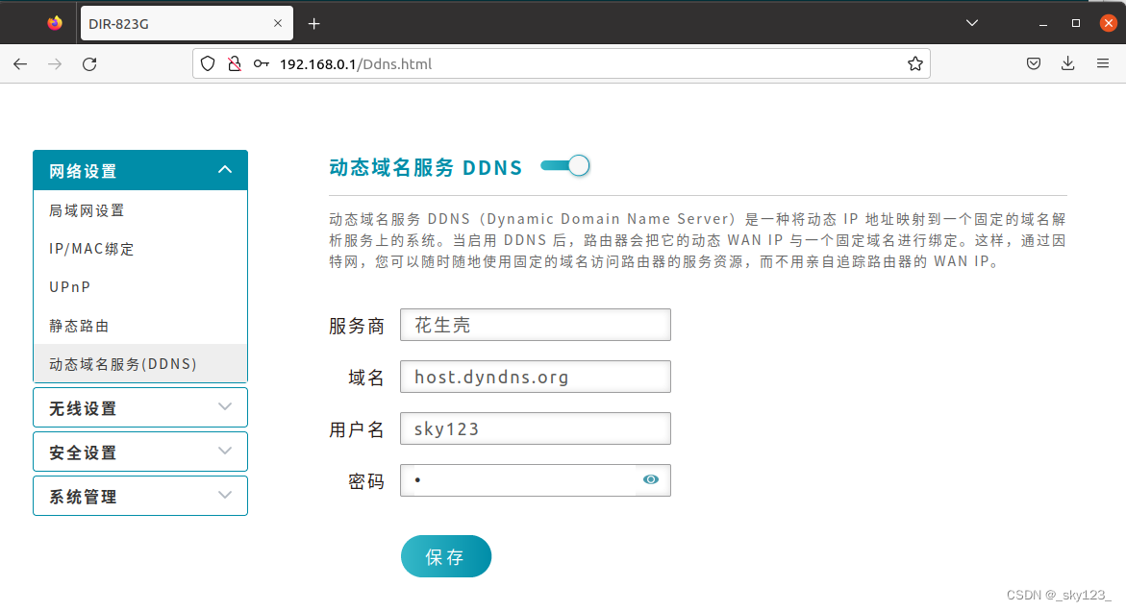Click the 域名 domain input field
Screen dimensions: 1126x611
coord(535,376)
